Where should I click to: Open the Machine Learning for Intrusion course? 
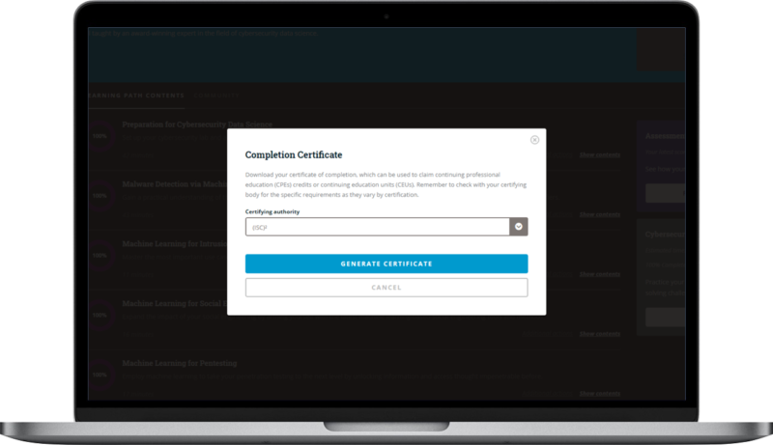coord(174,243)
